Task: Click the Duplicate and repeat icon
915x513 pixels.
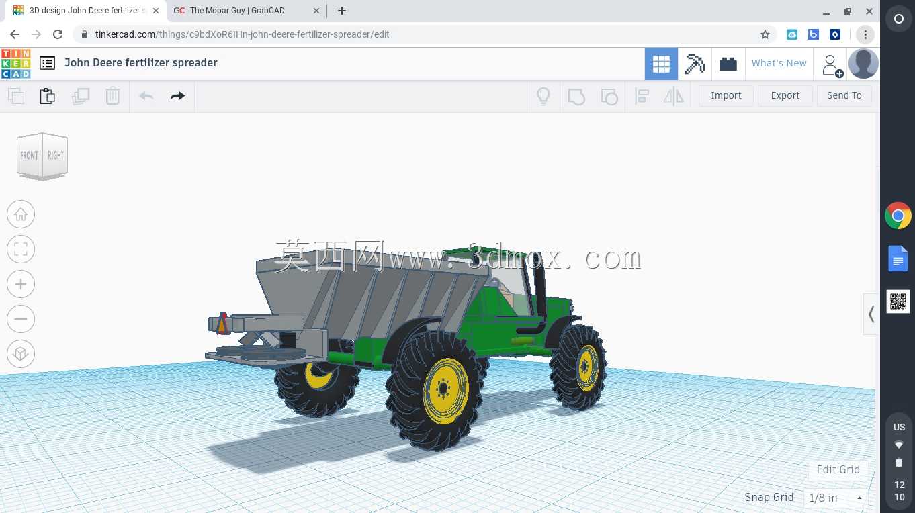Action: pyautogui.click(x=81, y=96)
